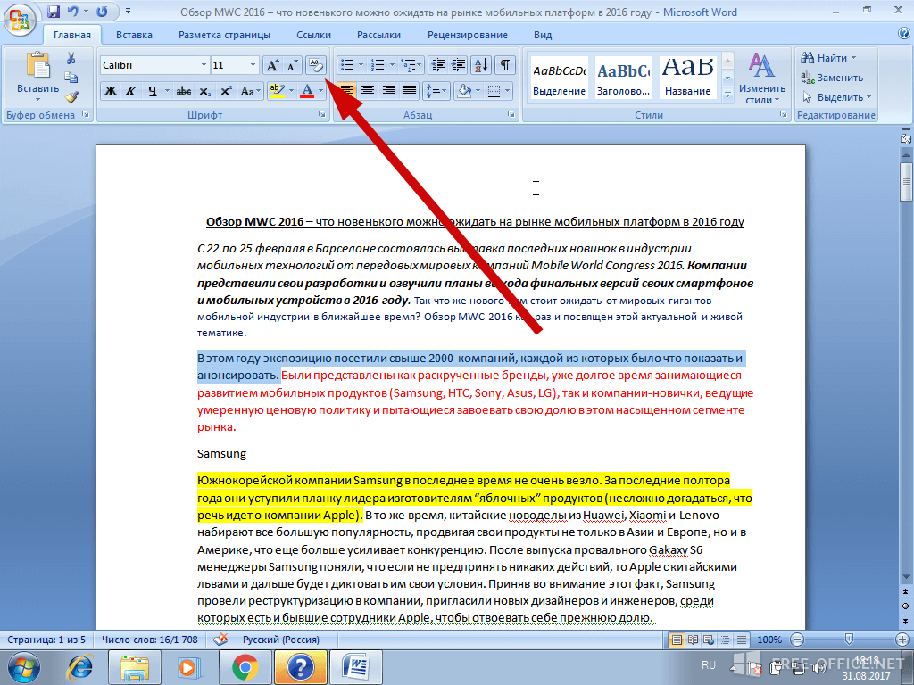This screenshot has width=914, height=685.
Task: Apply subscript formatting
Action: [204, 91]
